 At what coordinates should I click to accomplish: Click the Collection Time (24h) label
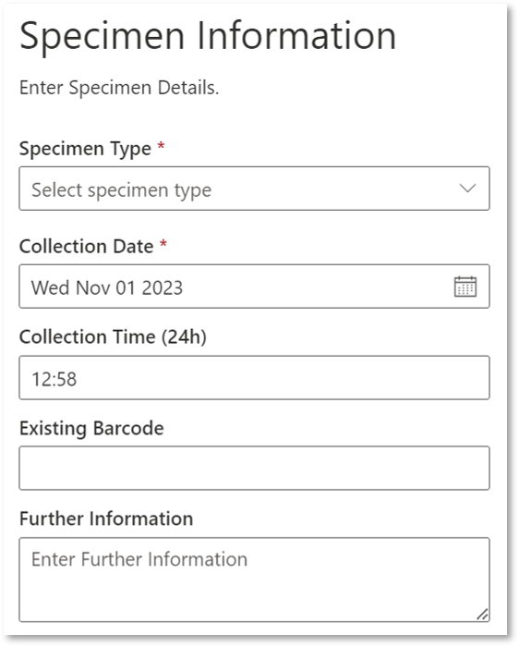[113, 337]
